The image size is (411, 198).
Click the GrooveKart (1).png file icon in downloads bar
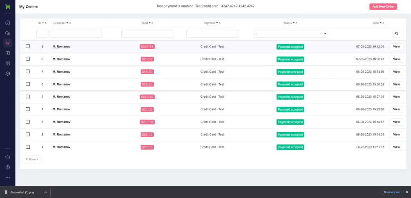[x=6, y=192]
